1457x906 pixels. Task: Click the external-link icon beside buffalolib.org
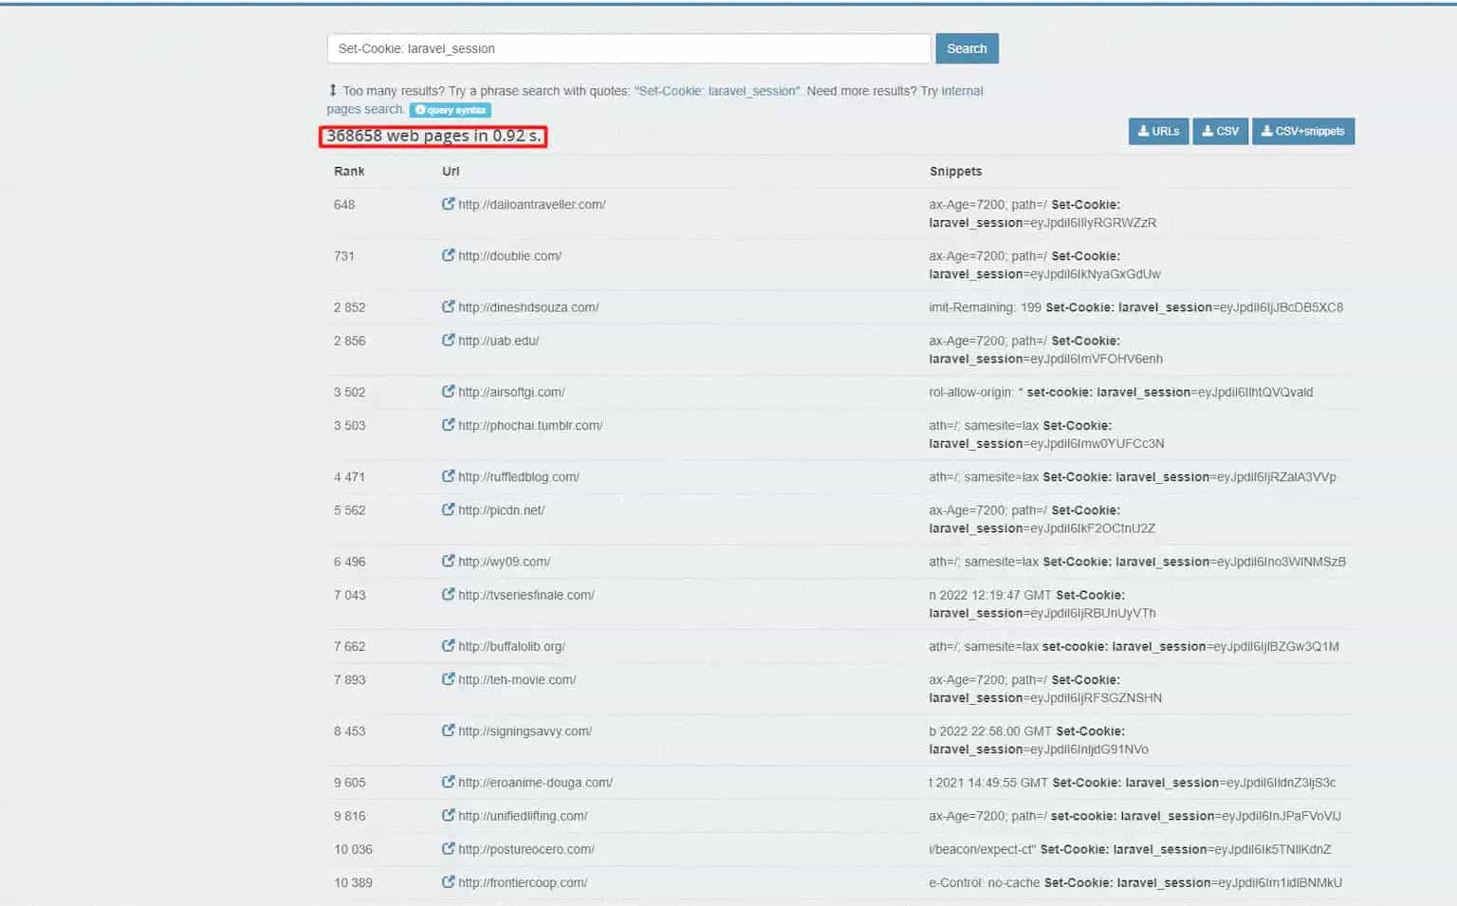click(x=448, y=645)
